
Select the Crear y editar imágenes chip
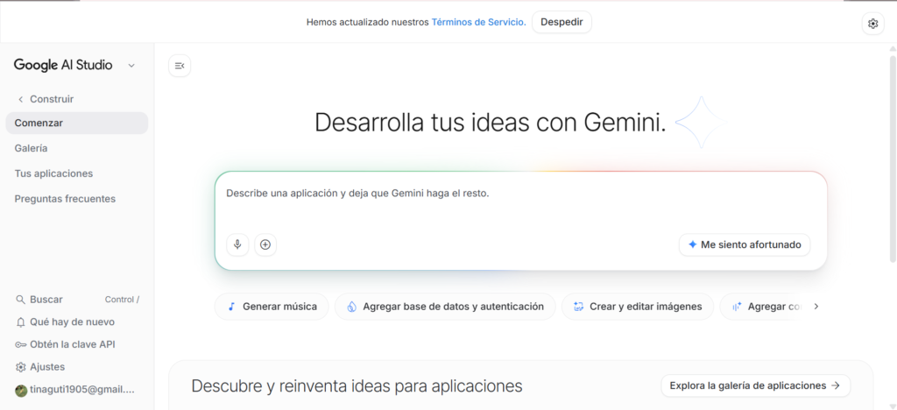point(638,307)
